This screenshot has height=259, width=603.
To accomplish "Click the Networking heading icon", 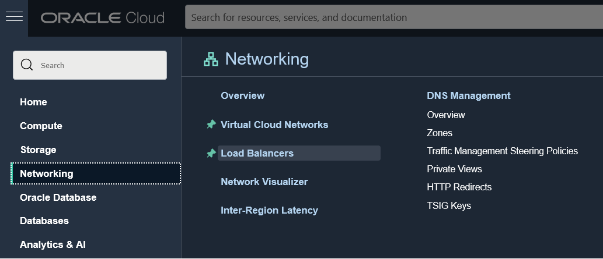I will coord(211,59).
